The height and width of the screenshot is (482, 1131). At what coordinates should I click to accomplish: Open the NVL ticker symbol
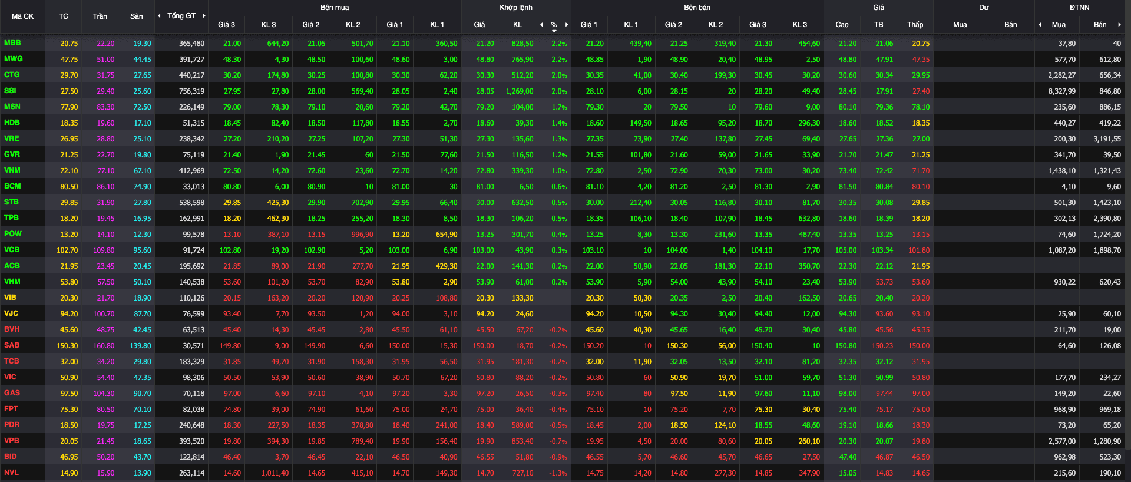11,473
